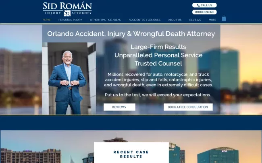Click the SR emblem in logo
The image size is (262, 163).
[67, 13]
